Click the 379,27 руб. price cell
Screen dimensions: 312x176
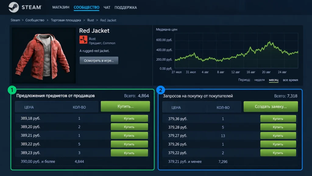178,136
